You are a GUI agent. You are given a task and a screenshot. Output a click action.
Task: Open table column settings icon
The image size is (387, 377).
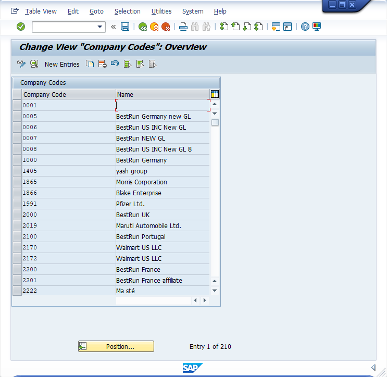[215, 94]
